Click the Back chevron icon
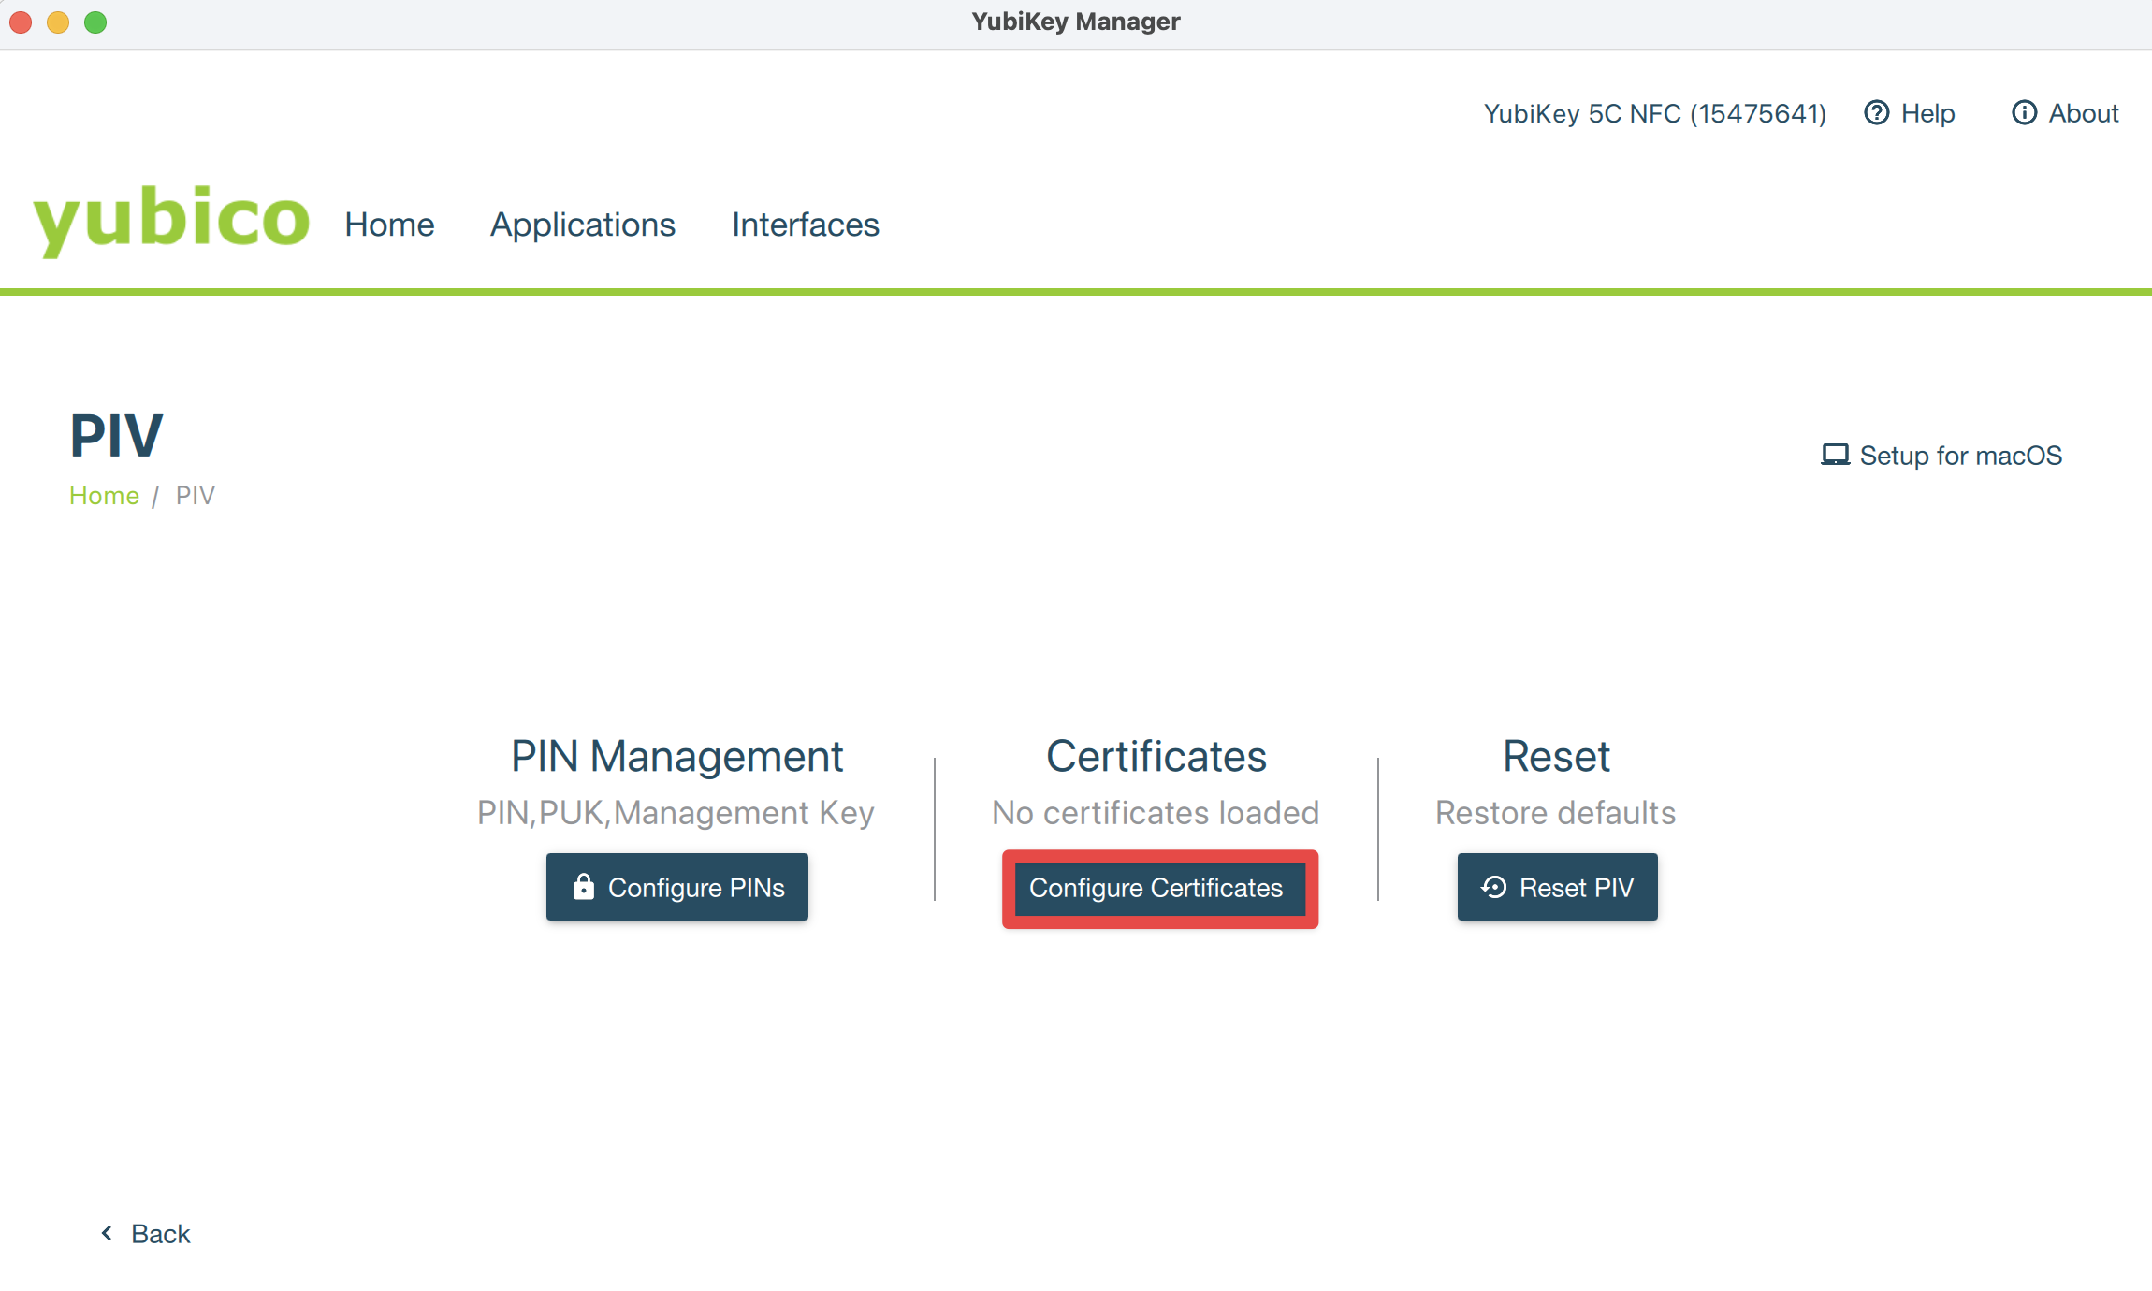The image size is (2152, 1291). pos(107,1233)
